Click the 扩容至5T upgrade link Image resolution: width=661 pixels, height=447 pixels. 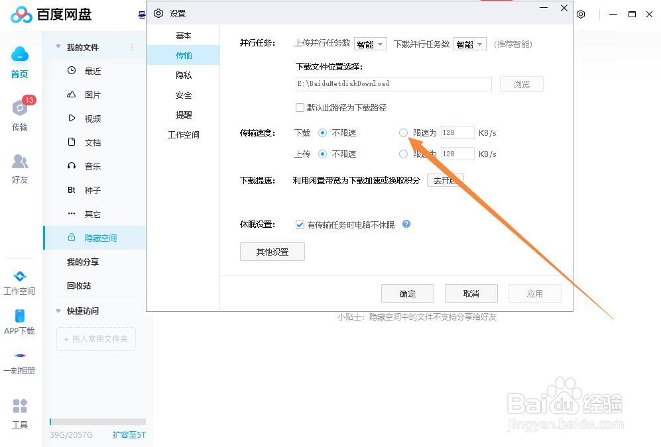pyautogui.click(x=128, y=434)
